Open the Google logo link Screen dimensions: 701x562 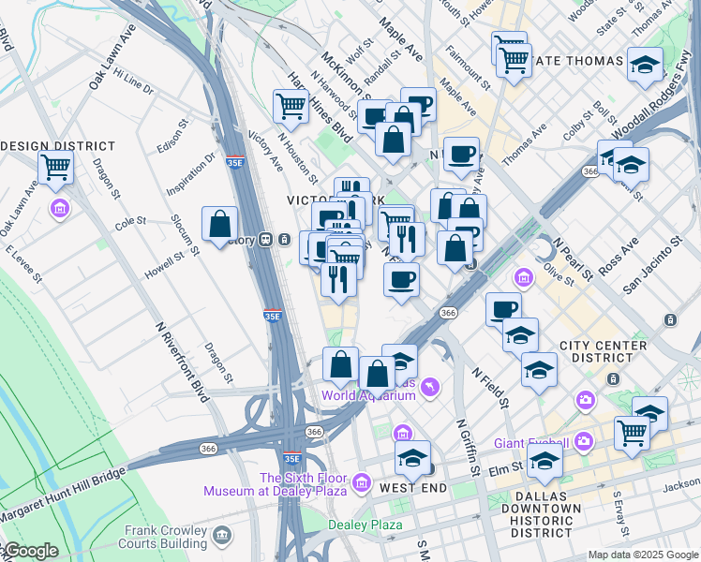pos(30,551)
